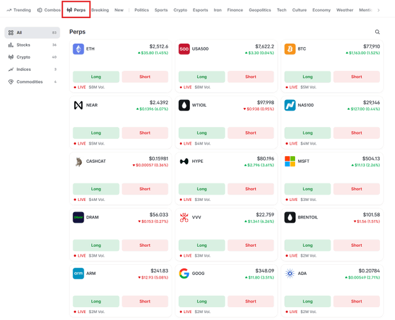
Task: Click Short on the USA500 card
Action: coord(251,77)
